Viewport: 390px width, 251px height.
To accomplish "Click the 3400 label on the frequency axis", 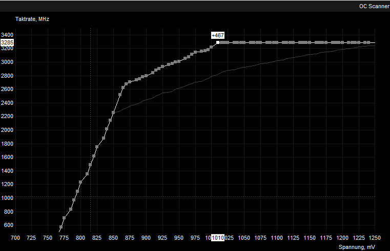I will pos(7,35).
